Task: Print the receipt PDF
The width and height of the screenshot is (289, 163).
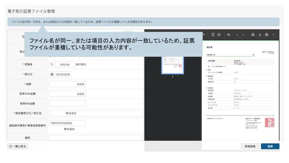Action: (266, 34)
